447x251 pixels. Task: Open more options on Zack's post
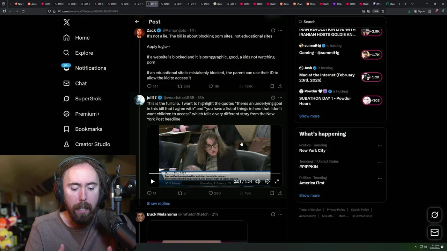click(x=280, y=30)
